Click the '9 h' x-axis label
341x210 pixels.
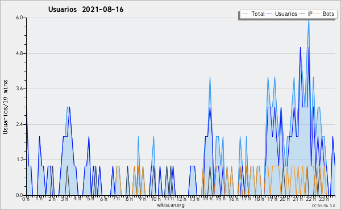[x=142, y=199]
